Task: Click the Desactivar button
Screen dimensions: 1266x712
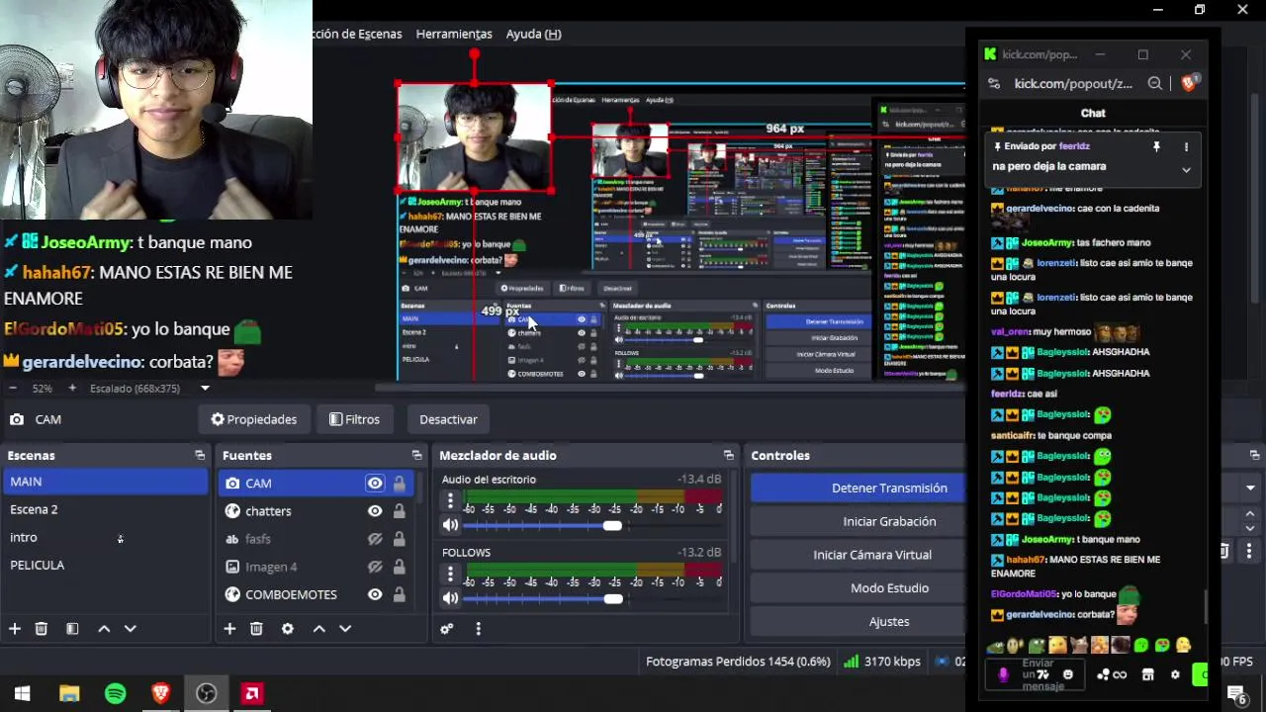Action: coord(448,419)
